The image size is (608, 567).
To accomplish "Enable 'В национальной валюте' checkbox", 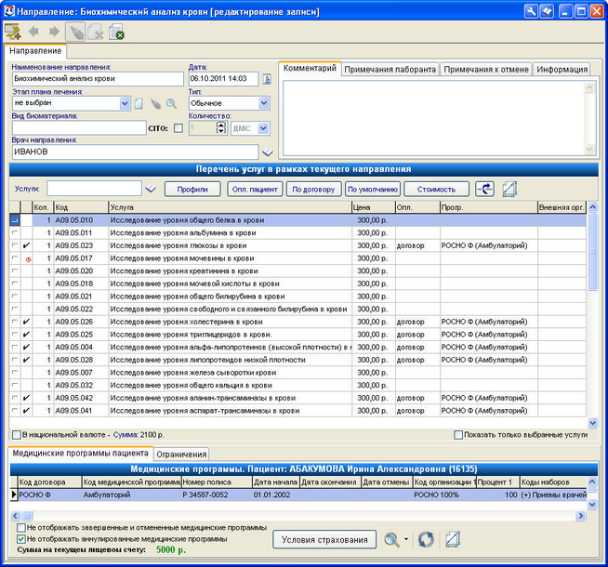I will pos(17,435).
